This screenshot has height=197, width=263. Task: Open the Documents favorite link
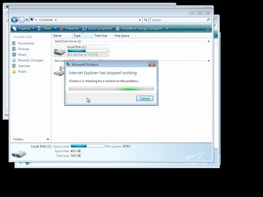pyautogui.click(x=26, y=43)
